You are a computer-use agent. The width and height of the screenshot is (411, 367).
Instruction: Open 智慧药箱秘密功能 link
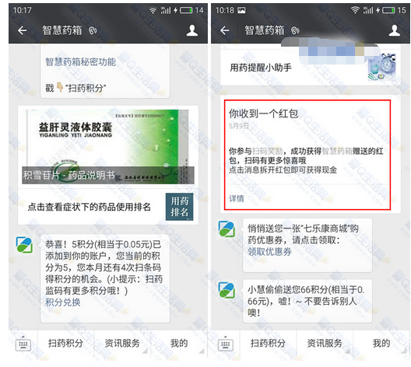tap(80, 62)
